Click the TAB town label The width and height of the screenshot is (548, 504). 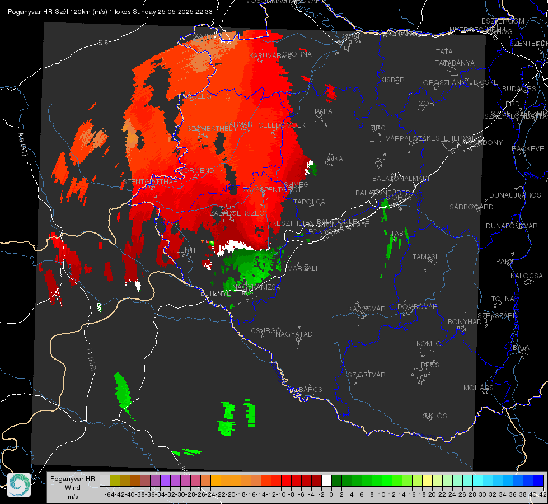pyautogui.click(x=397, y=233)
